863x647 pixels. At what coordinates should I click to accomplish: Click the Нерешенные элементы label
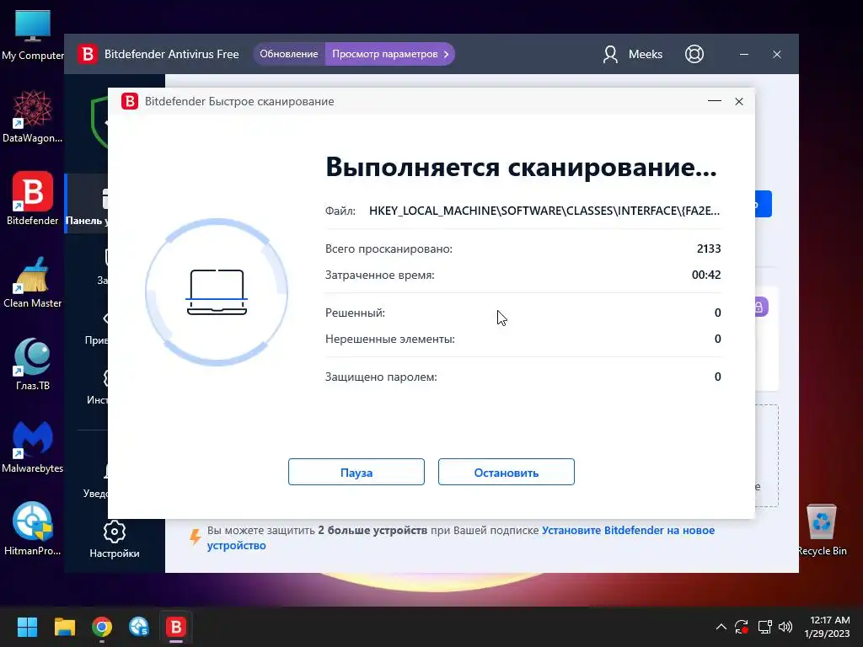[390, 339]
